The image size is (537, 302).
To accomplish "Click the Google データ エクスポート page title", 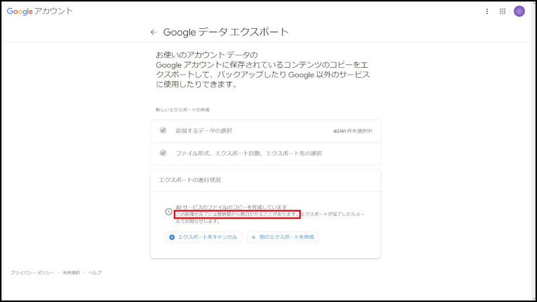I will [x=226, y=32].
